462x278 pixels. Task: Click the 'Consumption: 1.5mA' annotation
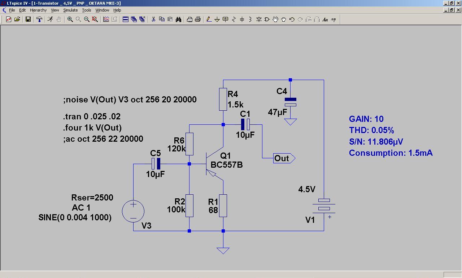[391, 153]
